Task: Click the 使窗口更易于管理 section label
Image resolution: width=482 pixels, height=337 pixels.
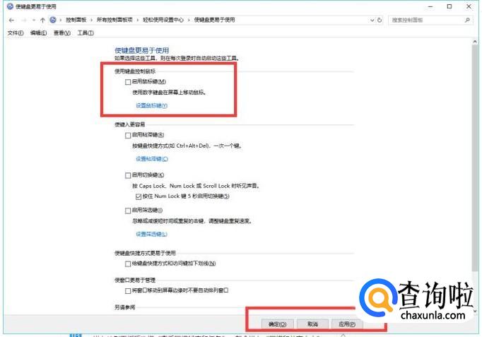Action: coord(135,280)
